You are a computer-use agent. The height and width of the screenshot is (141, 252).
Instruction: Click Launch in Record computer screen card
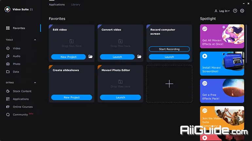pos(169,57)
